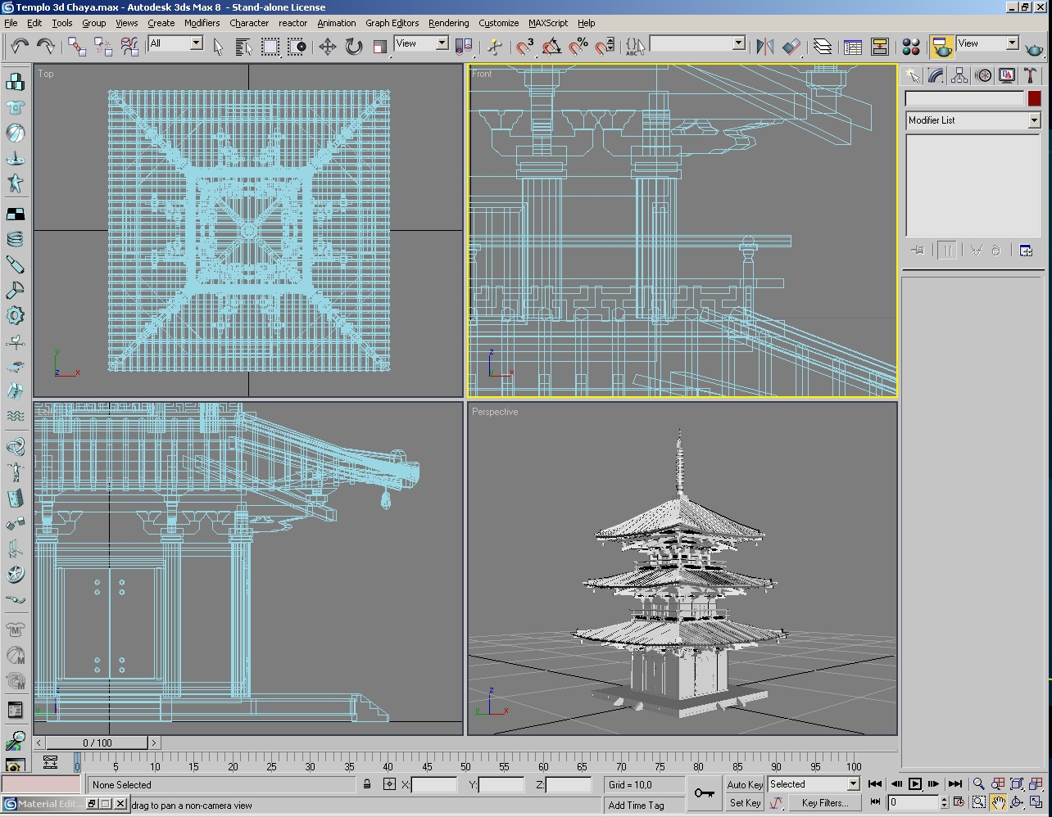Click the Undo arrow icon
This screenshot has width=1052, height=817.
click(x=20, y=46)
